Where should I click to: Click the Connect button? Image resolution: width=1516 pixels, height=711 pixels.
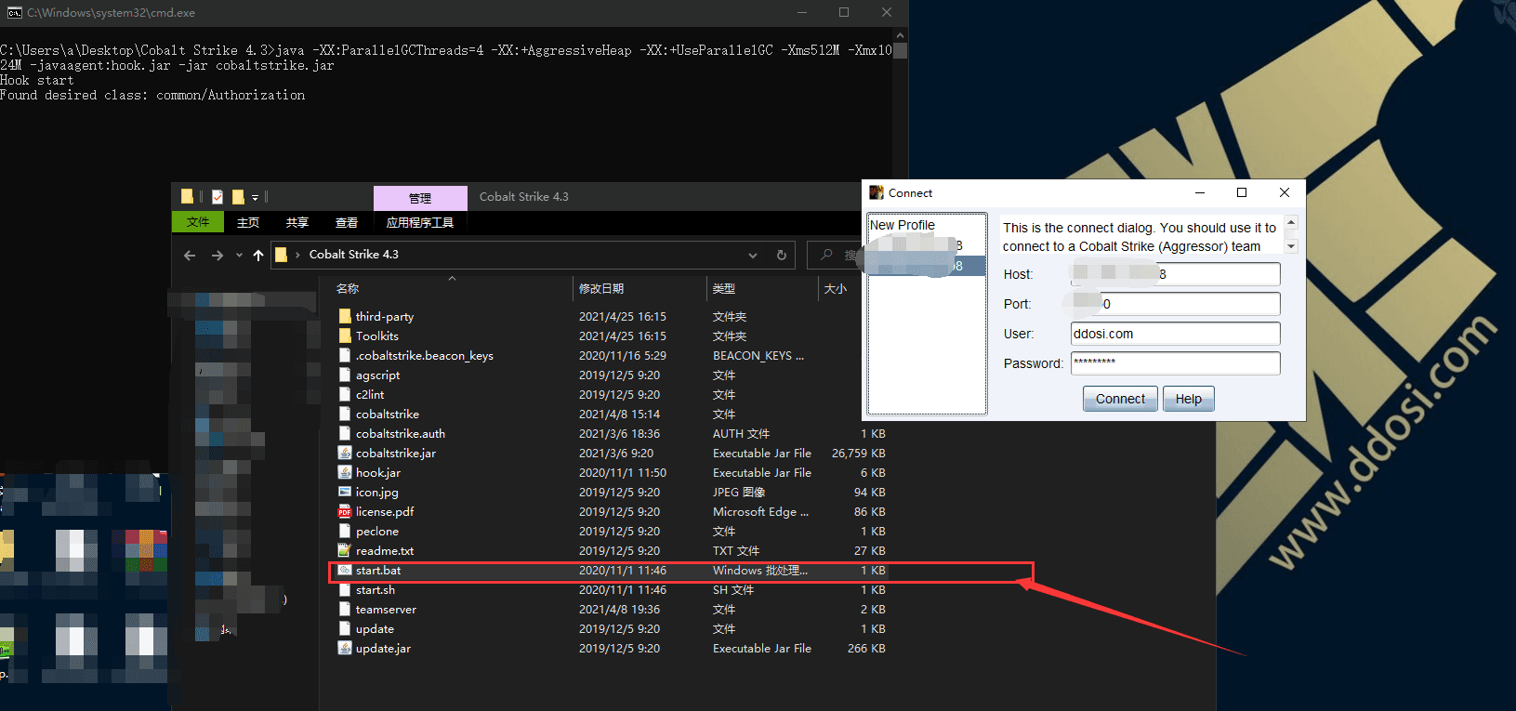pyautogui.click(x=1120, y=399)
